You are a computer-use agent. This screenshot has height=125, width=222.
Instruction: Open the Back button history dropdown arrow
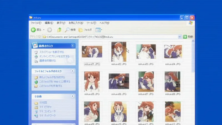coord(44,30)
